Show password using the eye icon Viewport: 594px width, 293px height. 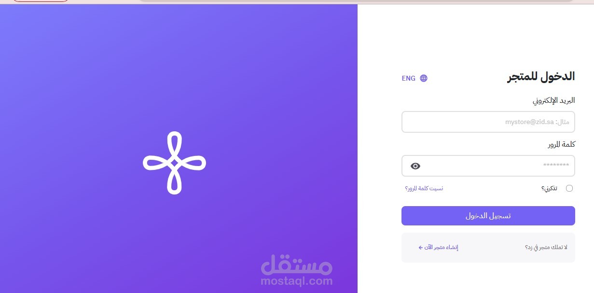415,166
